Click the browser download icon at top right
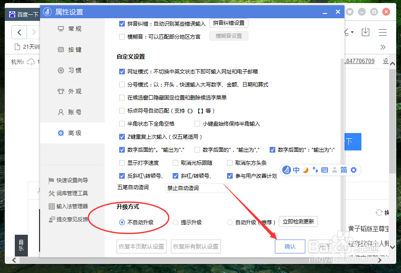The width and height of the screenshot is (401, 273). (365, 32)
